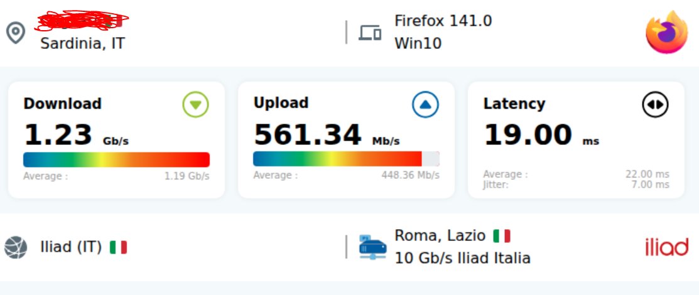Click the 1.23 Gb/s download value
Viewport: 699px width, 295px height.
click(x=76, y=135)
